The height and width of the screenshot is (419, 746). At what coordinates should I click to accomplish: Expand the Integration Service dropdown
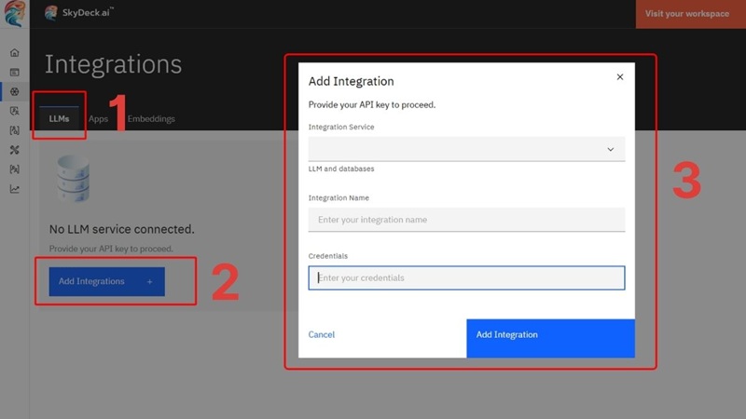point(466,149)
